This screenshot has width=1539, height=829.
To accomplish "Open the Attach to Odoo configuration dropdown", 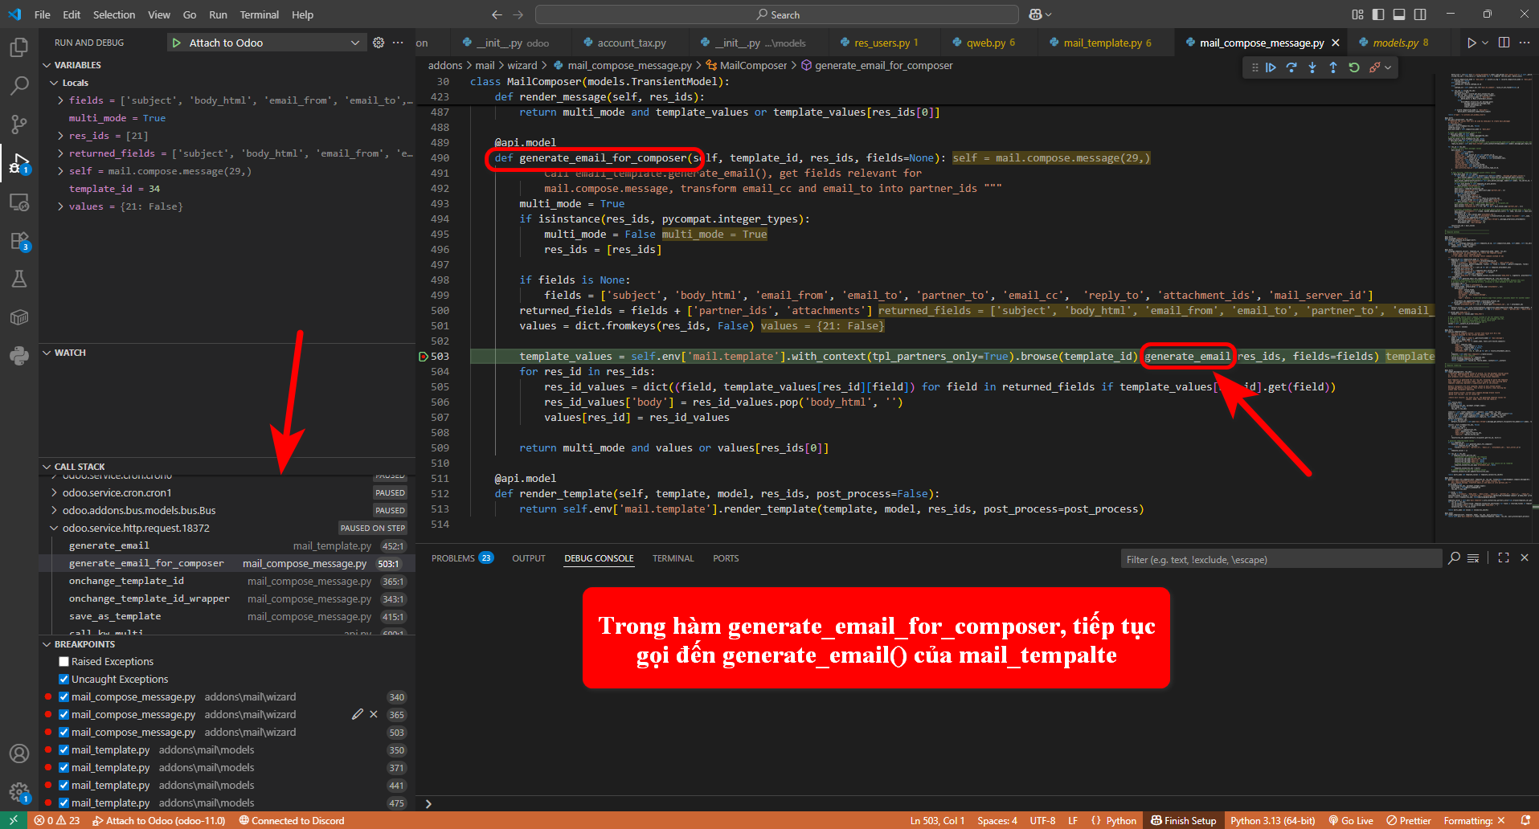I will coord(354,43).
